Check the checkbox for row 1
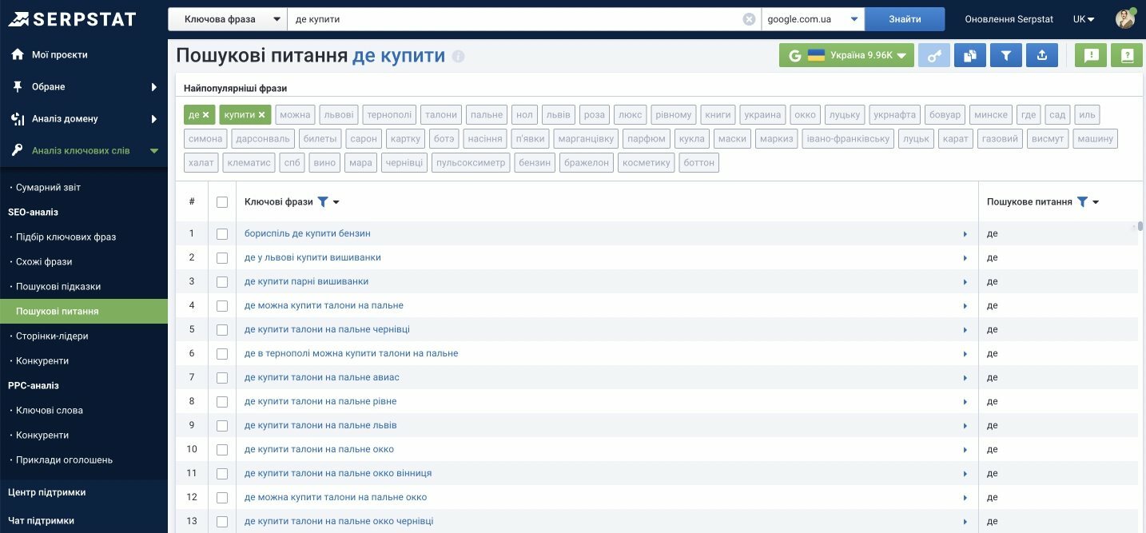1146x533 pixels. click(x=222, y=233)
